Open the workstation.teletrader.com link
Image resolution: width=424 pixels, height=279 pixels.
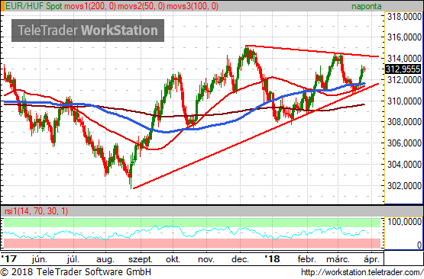pyautogui.click(x=362, y=272)
